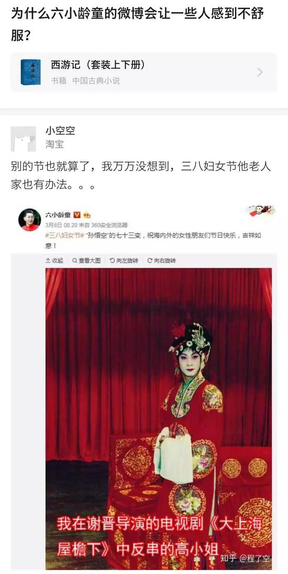Open the #三八妇女节# hashtag topic
The height and width of the screenshot is (574, 288).
coord(64,236)
